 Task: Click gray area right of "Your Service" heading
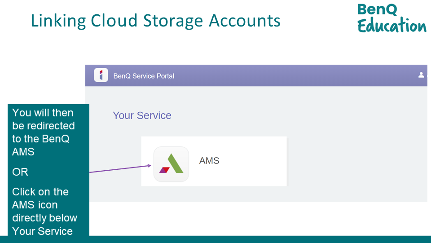292,115
